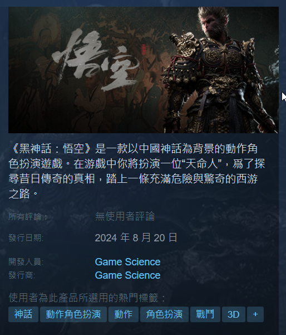286x335 pixels.
Task: Select the 角色扮演 tag
Action: (x=164, y=314)
